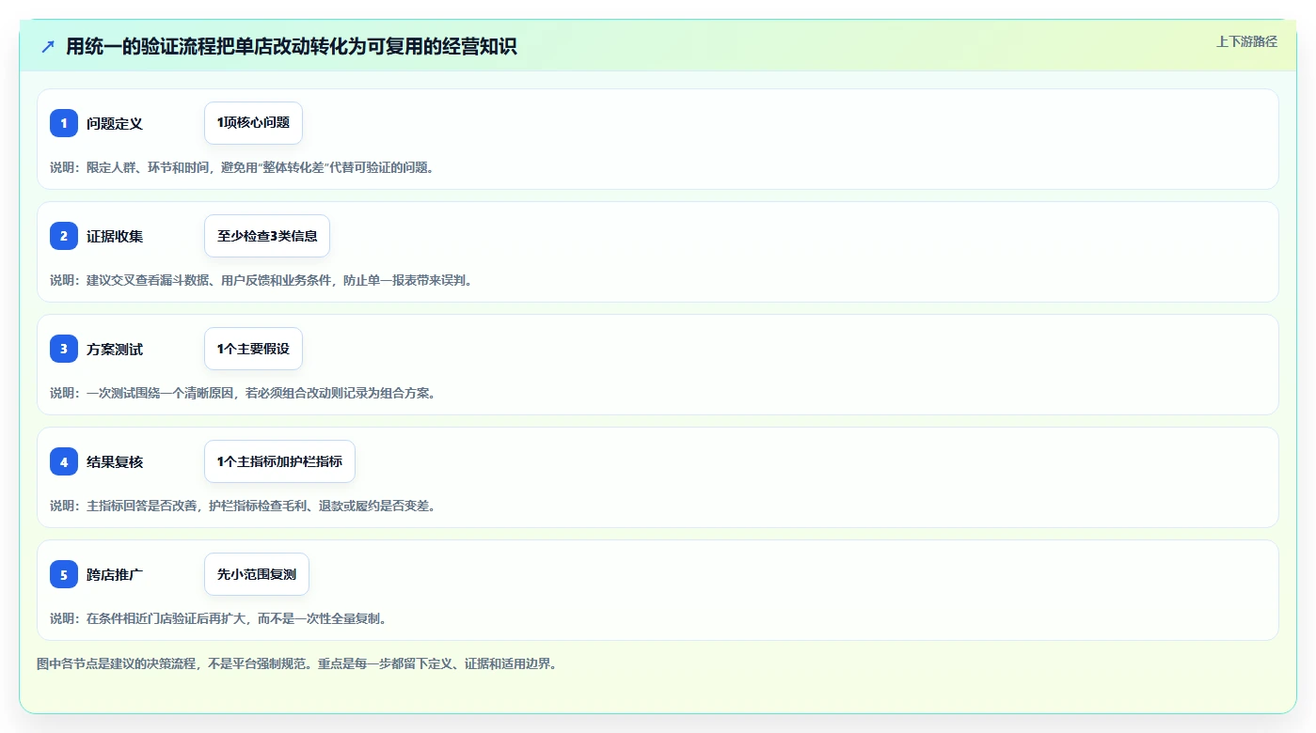Click the description starting 主指标回答是否改善
1316x733 pixels.
[243, 506]
